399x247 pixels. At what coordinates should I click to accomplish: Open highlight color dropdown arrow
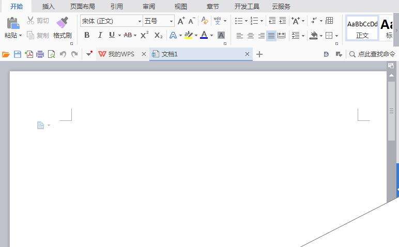coord(196,35)
